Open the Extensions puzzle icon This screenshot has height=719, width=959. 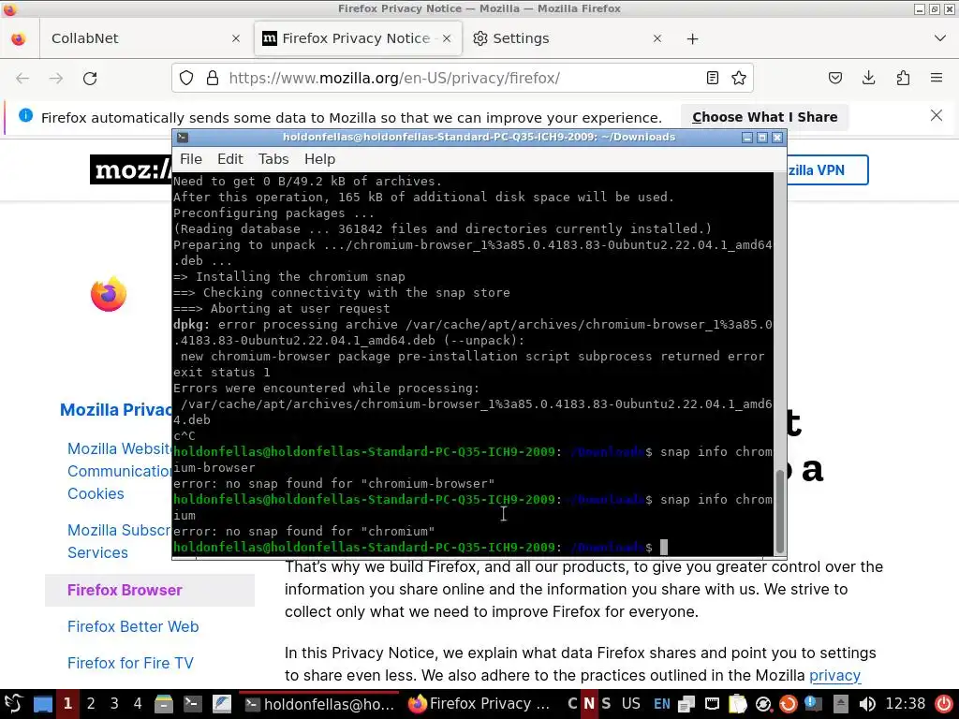903,79
